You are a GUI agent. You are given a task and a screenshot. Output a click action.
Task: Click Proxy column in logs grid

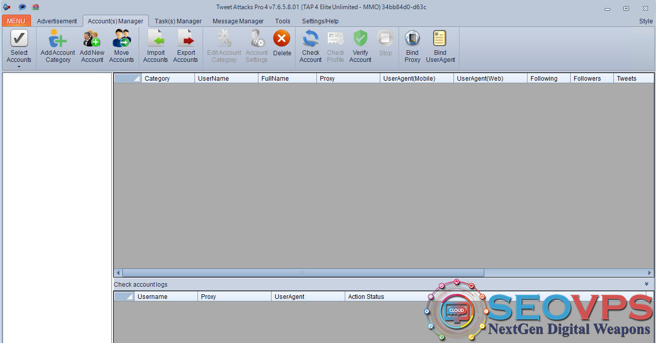coord(235,296)
